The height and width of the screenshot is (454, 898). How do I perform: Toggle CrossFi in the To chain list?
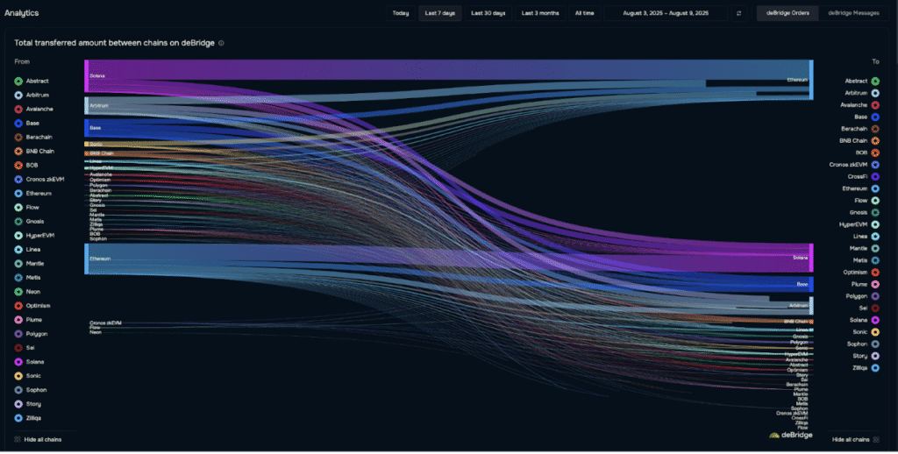(x=864, y=177)
